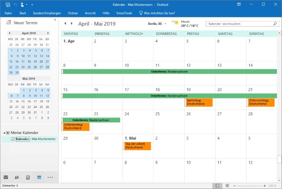Open Berlin, BE weather location dropdown
Viewport: 282px width, 189px height.
[x=165, y=24]
